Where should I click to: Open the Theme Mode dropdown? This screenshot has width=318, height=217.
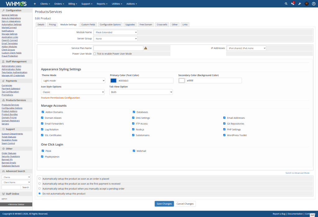(x=73, y=81)
